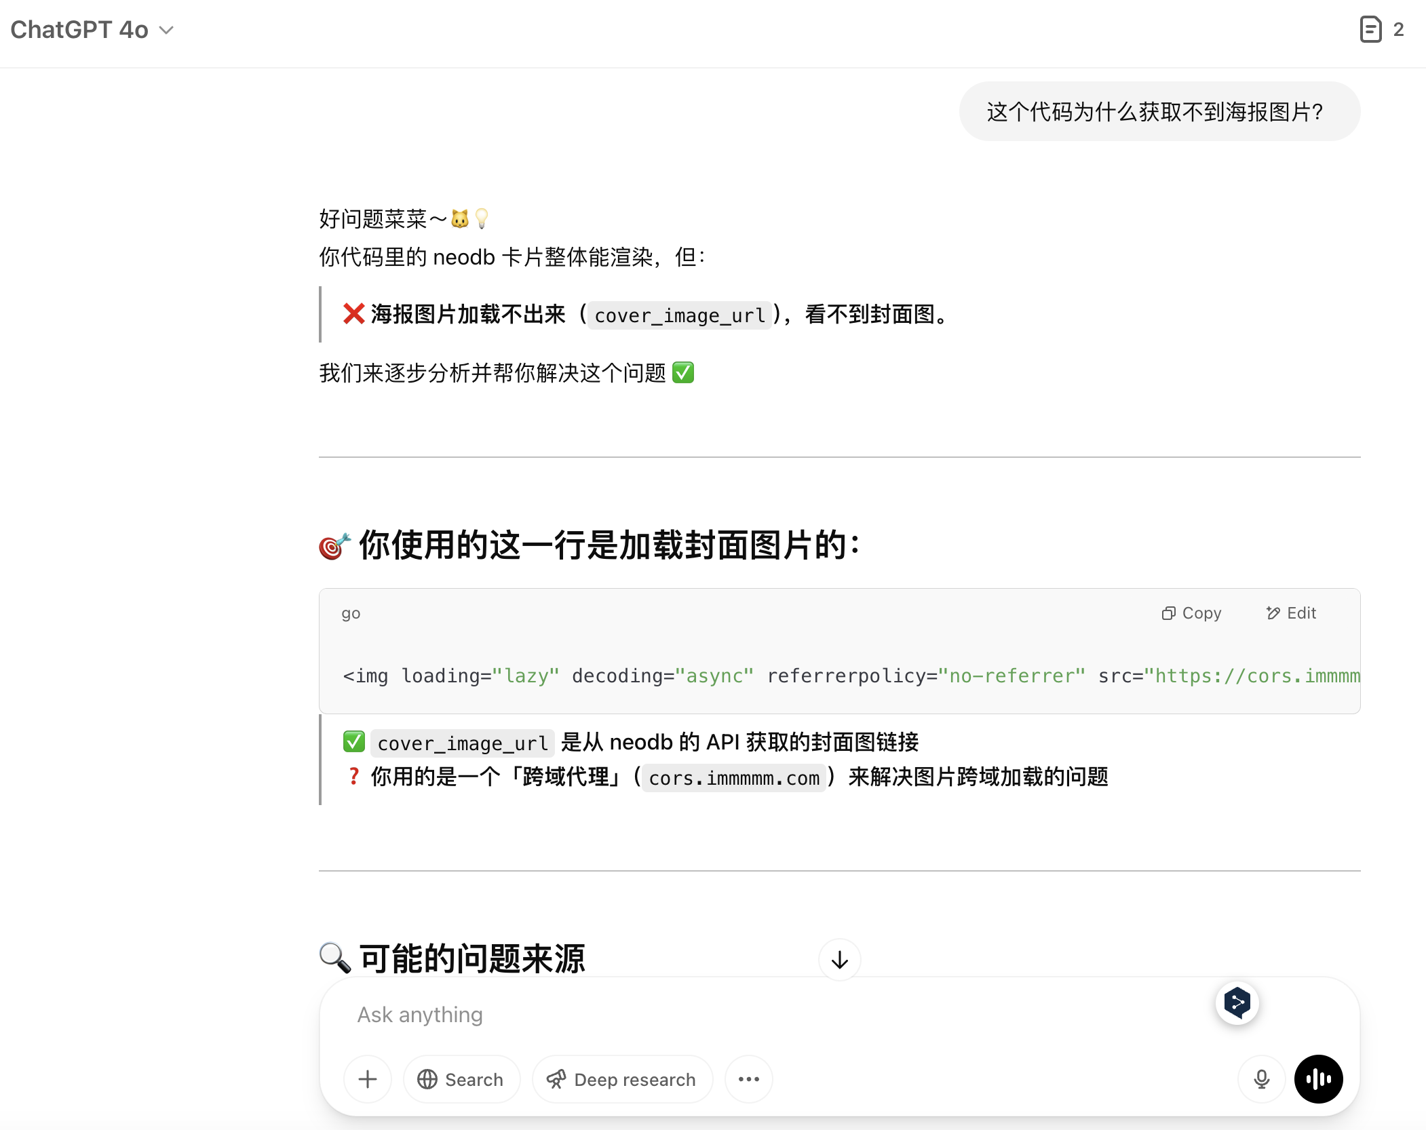This screenshot has height=1130, width=1426.
Task: Click the plus attachment button
Action: 368,1079
